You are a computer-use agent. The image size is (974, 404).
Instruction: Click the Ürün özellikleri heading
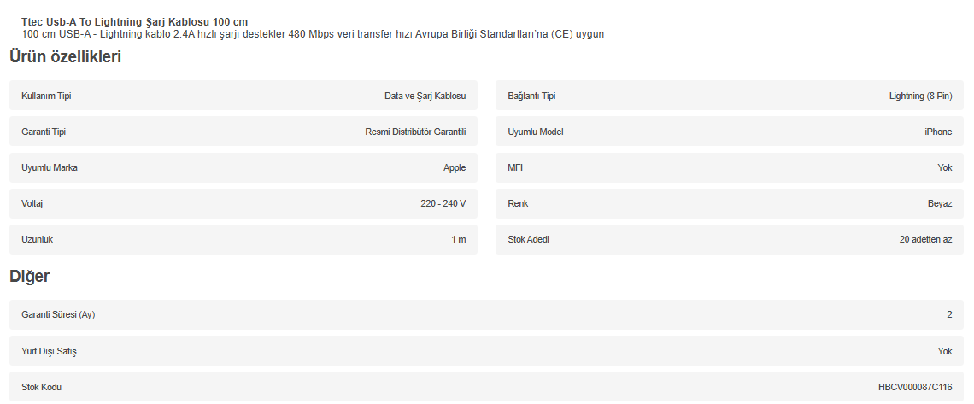click(x=65, y=57)
